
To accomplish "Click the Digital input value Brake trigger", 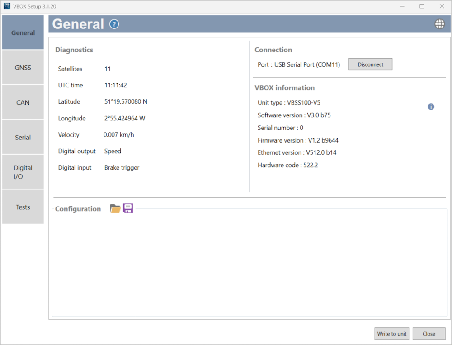I will tap(122, 168).
